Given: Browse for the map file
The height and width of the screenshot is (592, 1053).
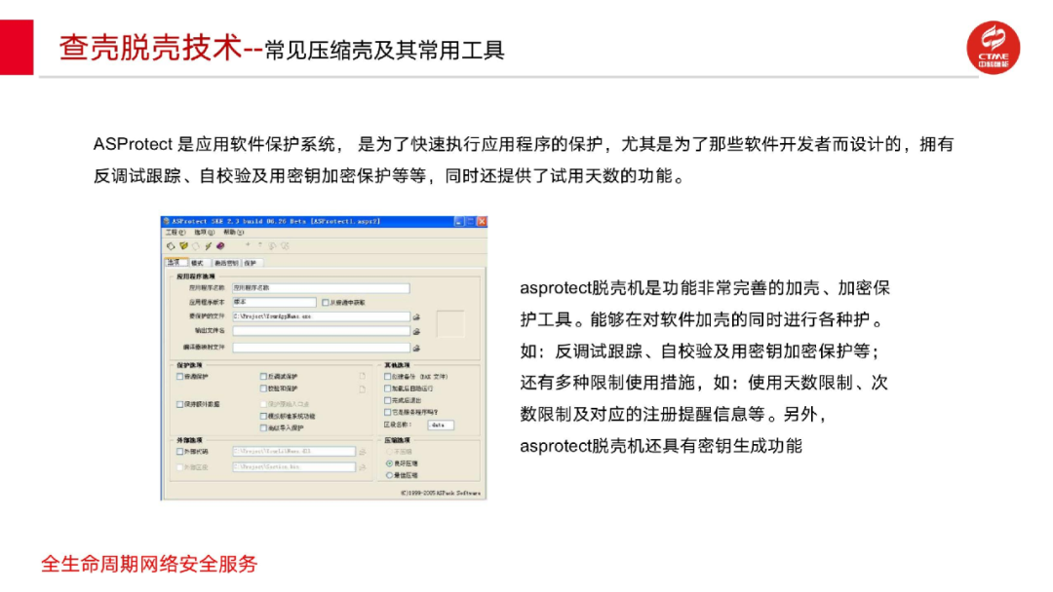Looking at the screenshot, I should pyautogui.click(x=416, y=348).
